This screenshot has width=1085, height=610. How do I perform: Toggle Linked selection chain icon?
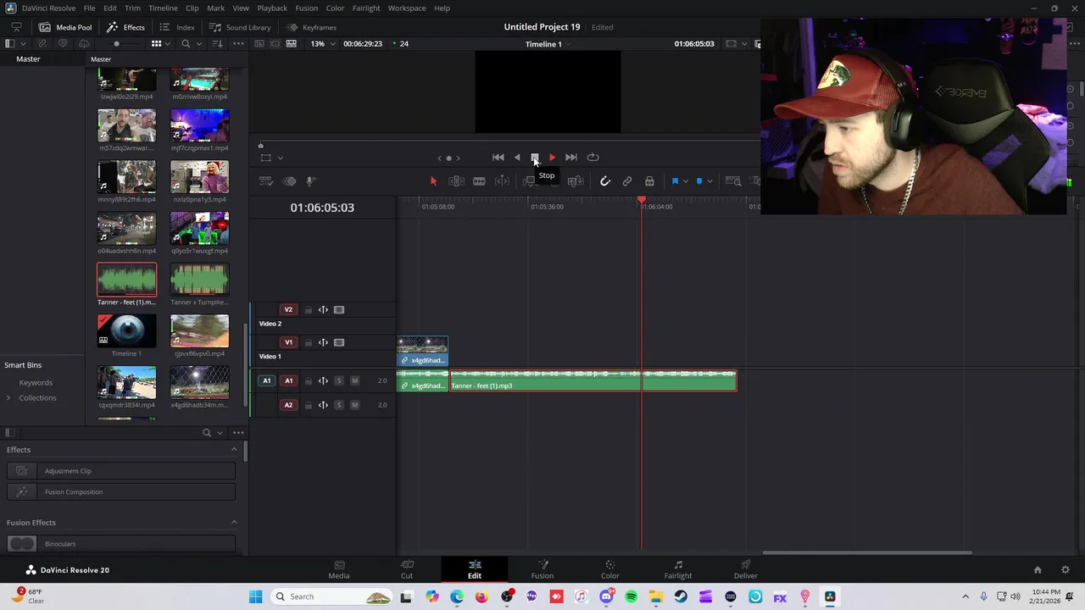(627, 181)
